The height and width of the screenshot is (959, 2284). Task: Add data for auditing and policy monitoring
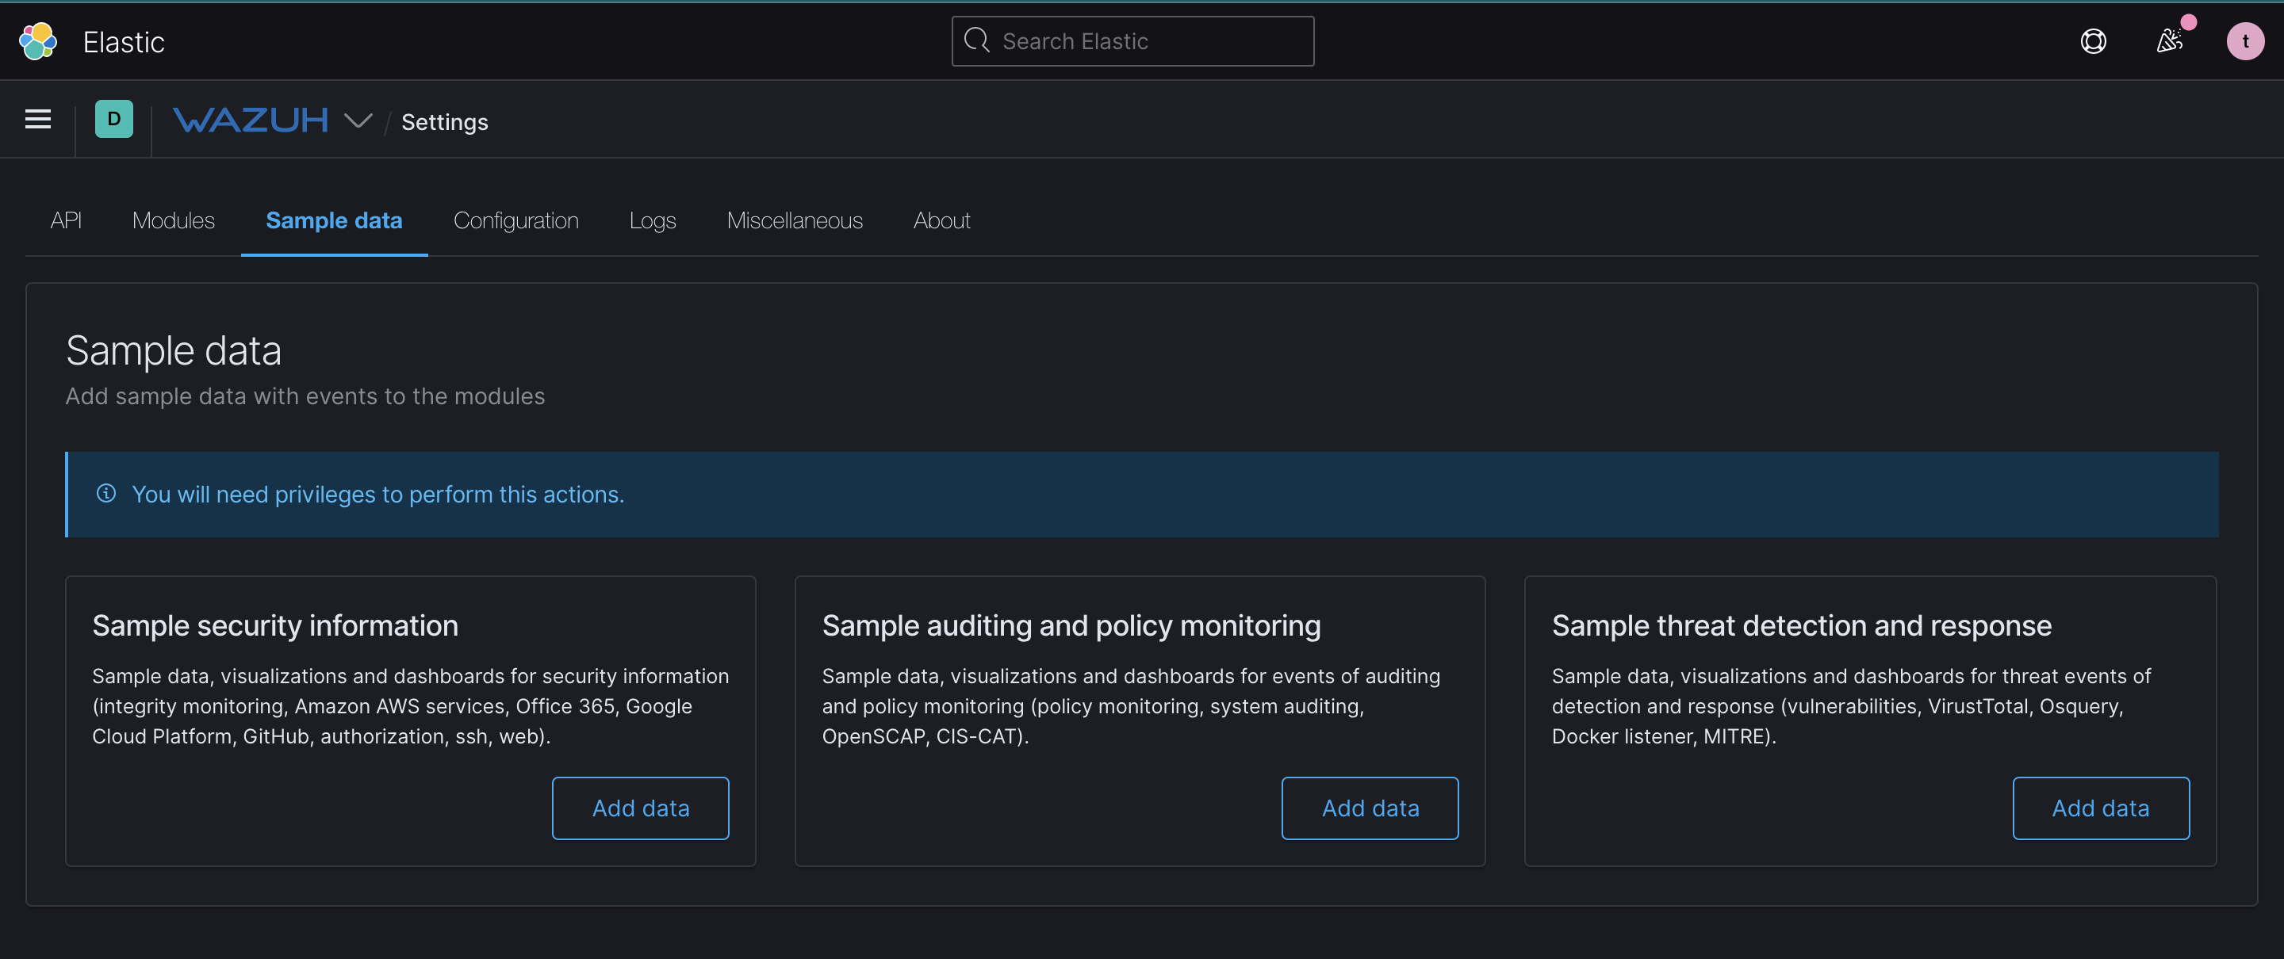point(1370,808)
